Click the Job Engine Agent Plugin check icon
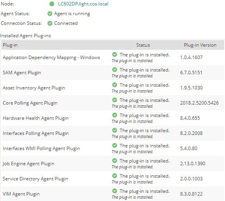The height and width of the screenshot is (201, 225). (115, 161)
